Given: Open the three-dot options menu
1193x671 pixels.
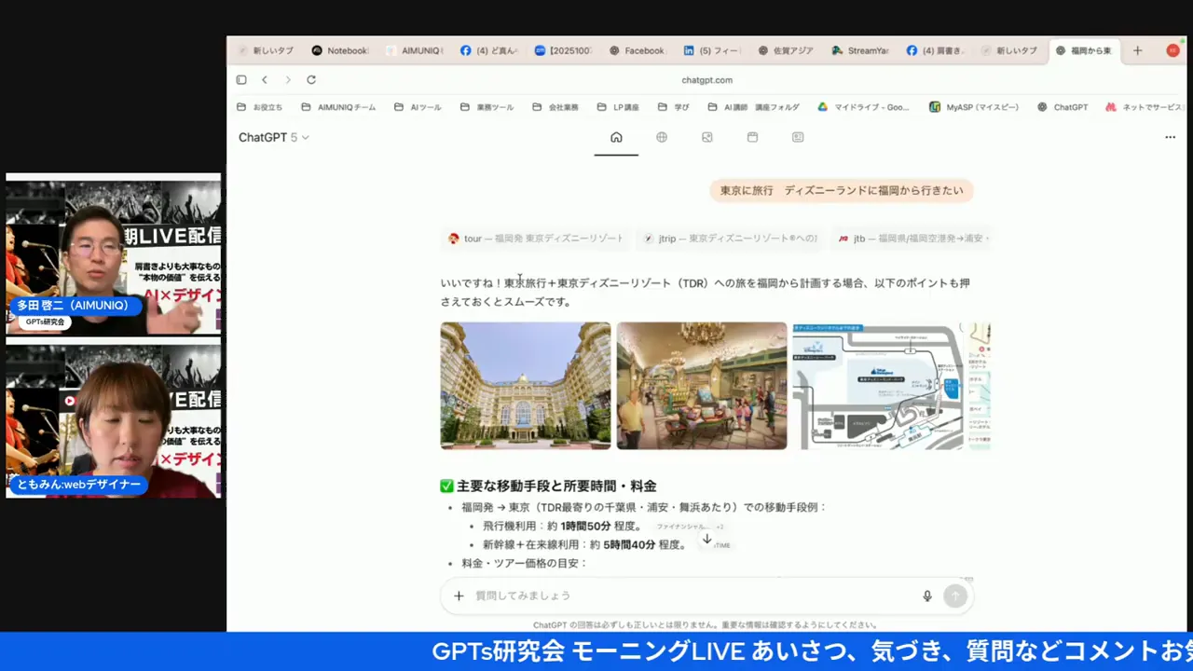Looking at the screenshot, I should coord(1170,137).
